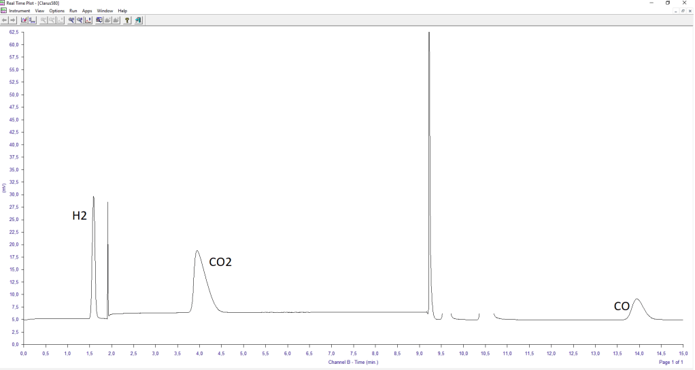Open the Apps menu

[x=87, y=11]
